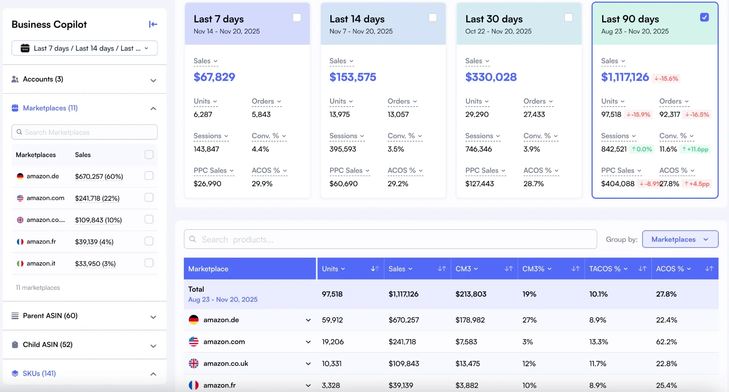729x392 pixels.
Task: Click the Marketplace column header
Action: [x=250, y=269]
